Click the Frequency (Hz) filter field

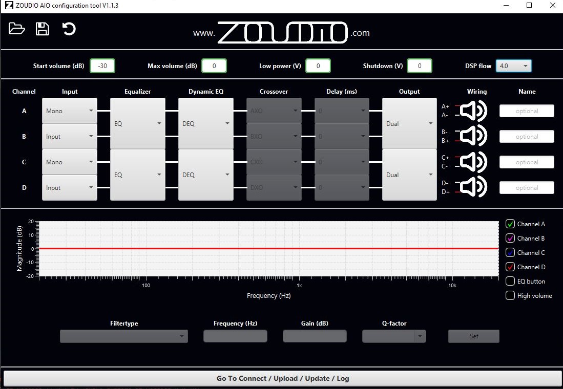click(x=235, y=336)
